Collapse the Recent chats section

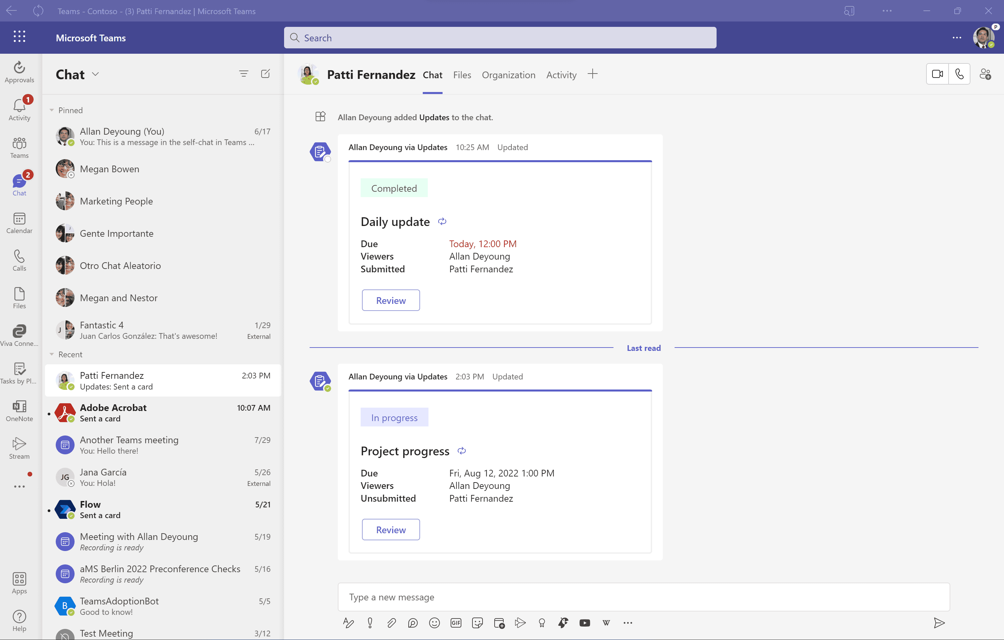click(x=52, y=354)
